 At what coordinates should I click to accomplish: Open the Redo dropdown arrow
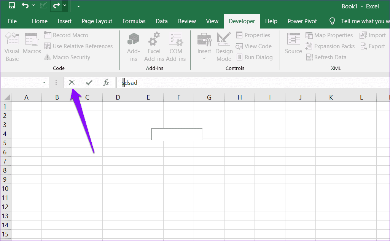tap(64, 5)
